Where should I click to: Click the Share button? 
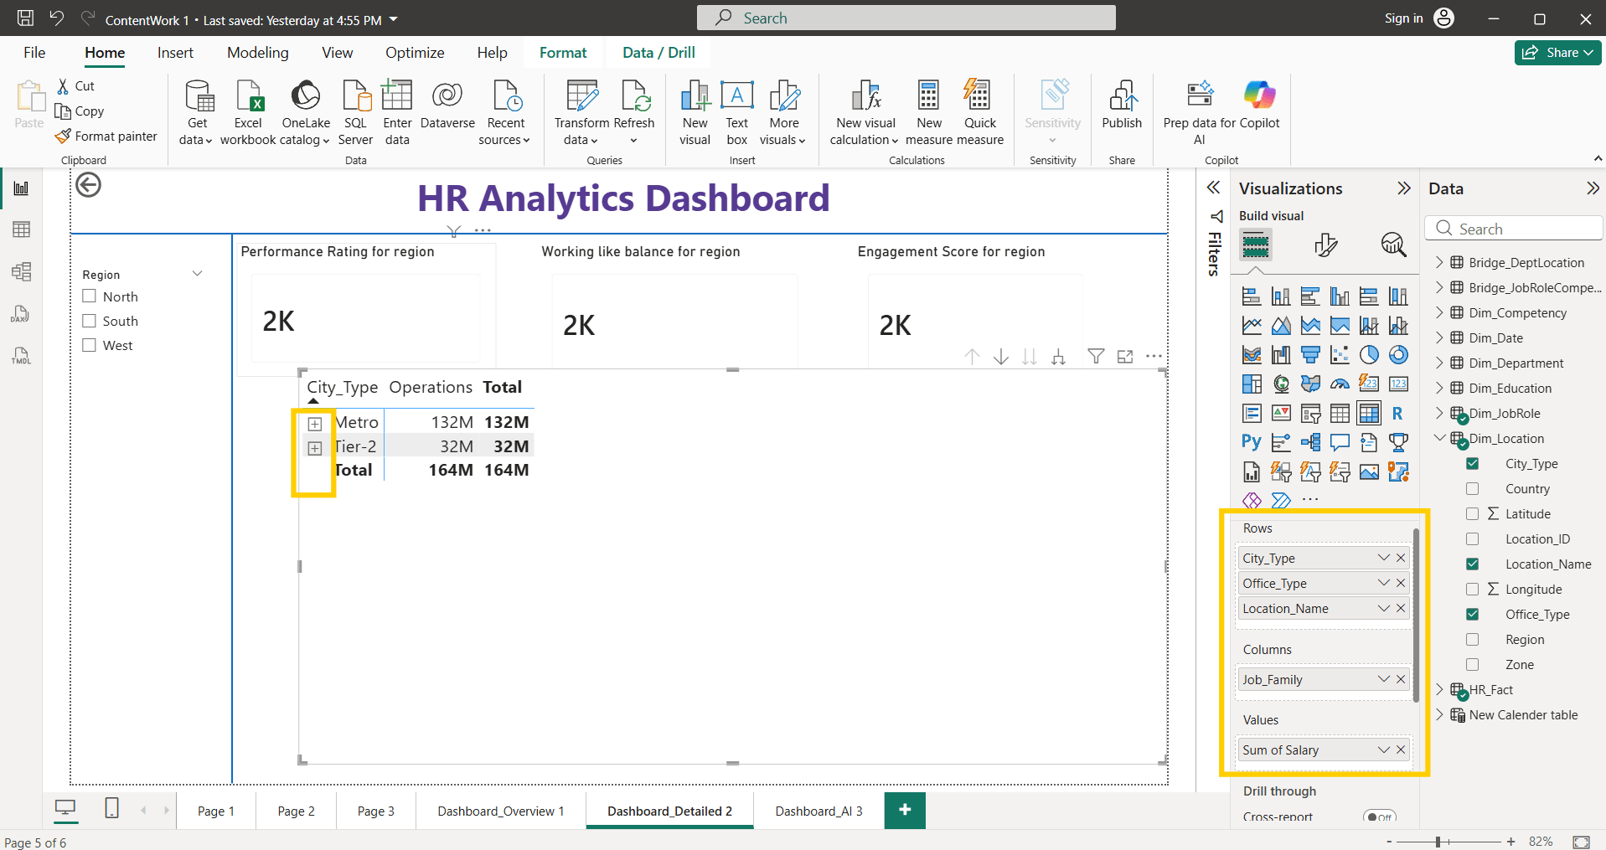[1557, 53]
